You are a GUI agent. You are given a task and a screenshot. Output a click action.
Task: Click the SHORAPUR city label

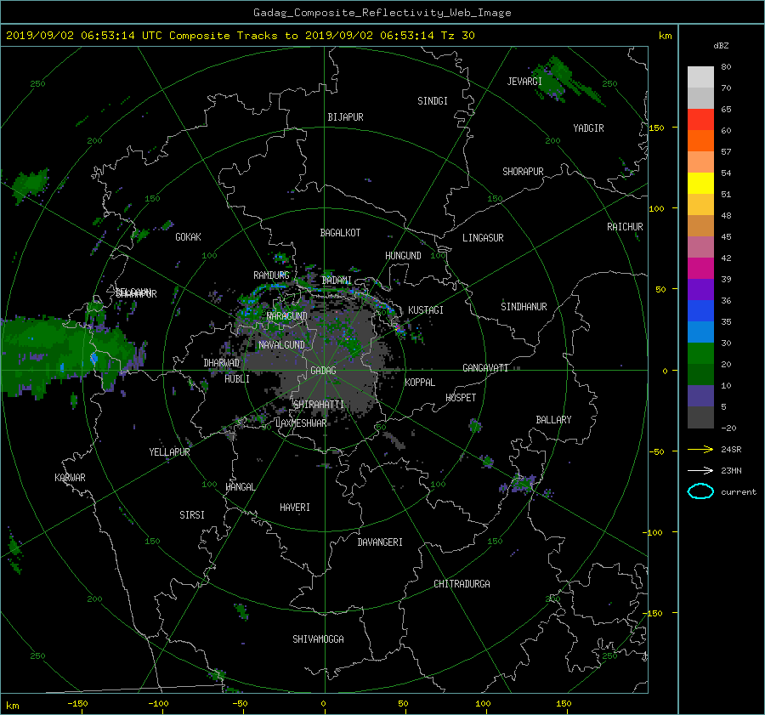click(523, 172)
